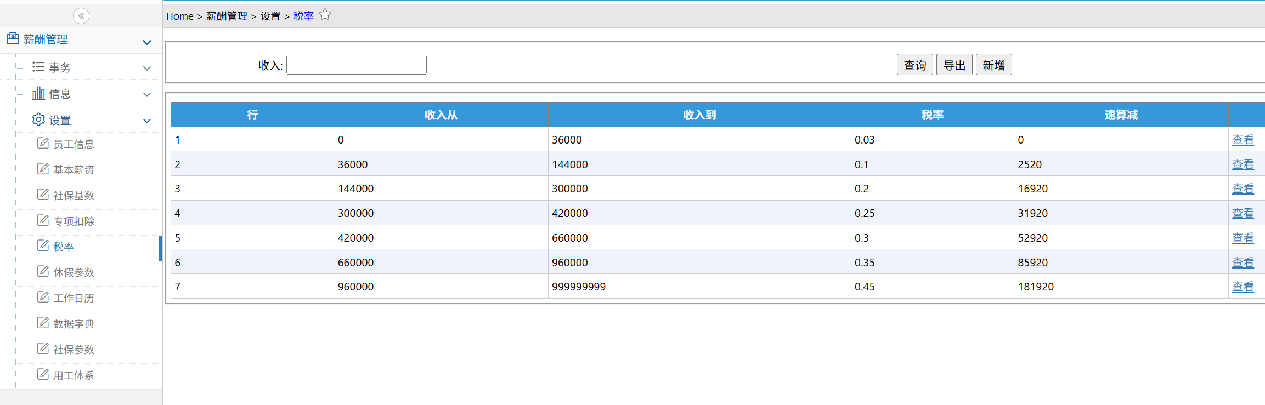
Task: Select the 0.25 tax rate cell
Action: (933, 213)
